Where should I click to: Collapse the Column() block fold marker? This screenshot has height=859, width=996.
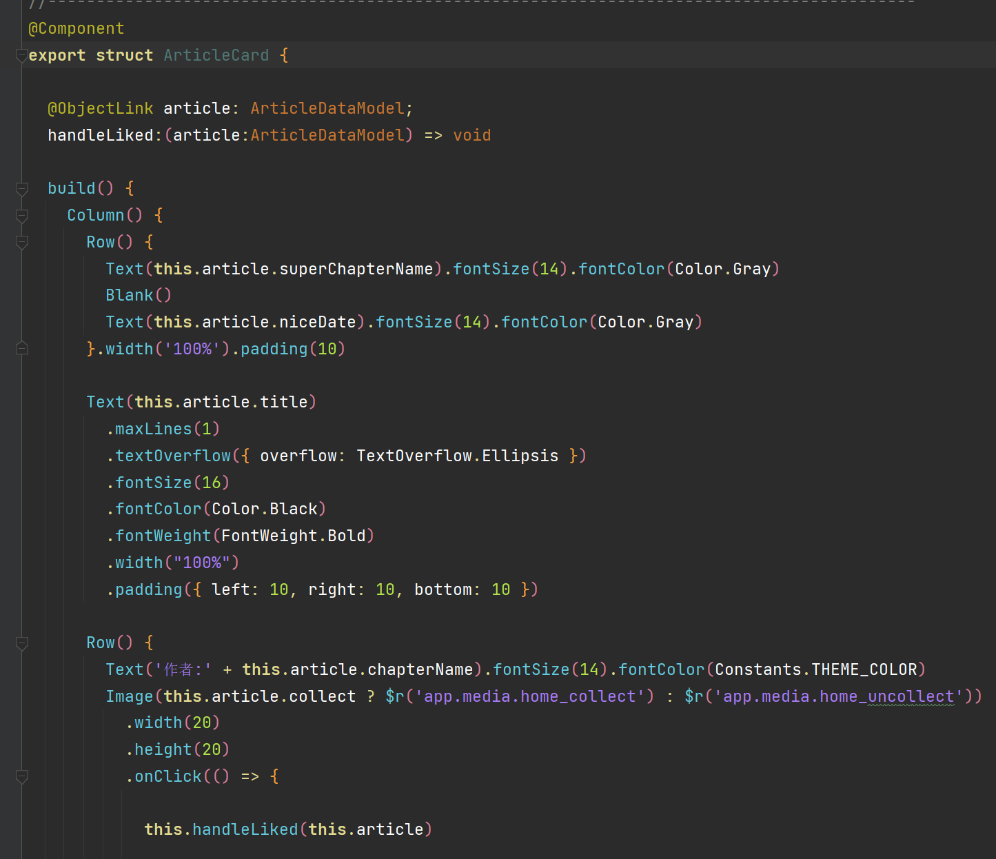coord(22,215)
